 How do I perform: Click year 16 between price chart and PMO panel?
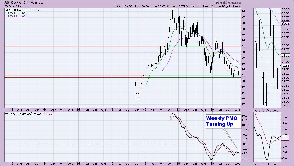111,110
